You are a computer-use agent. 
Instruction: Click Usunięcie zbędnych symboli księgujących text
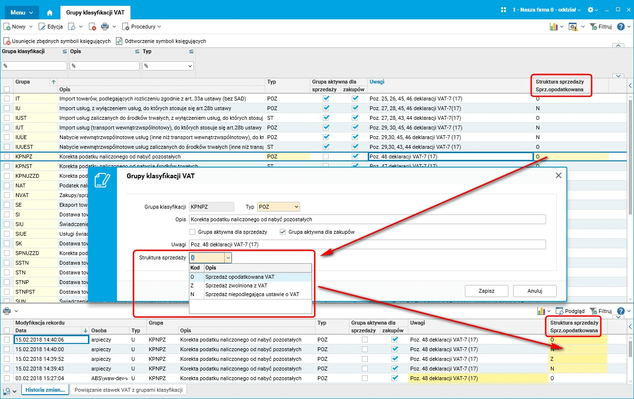[x=62, y=41]
